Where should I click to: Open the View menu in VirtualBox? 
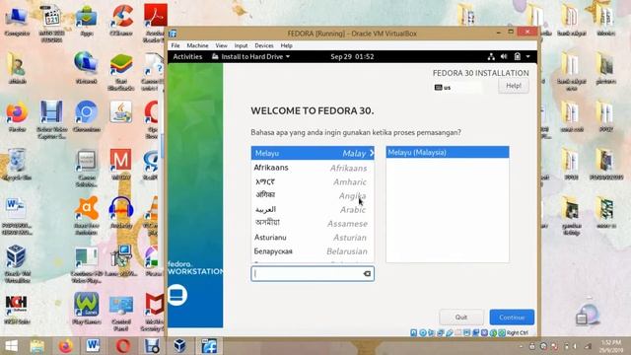[221, 45]
